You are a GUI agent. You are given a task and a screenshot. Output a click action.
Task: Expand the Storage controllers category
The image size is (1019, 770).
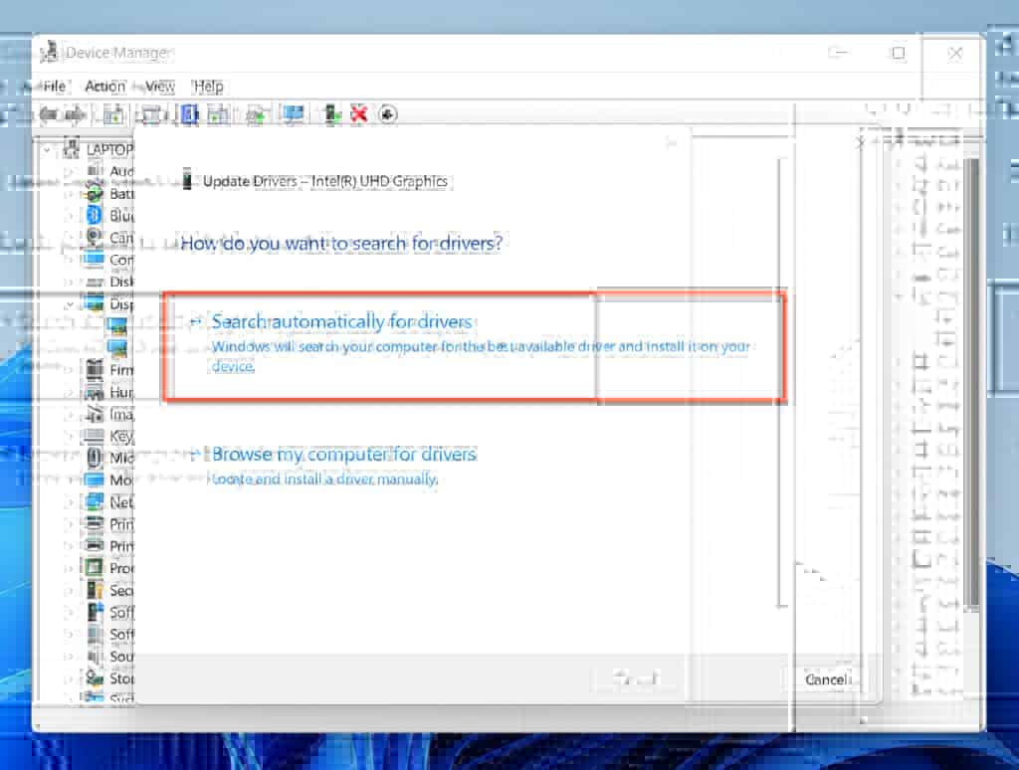tap(69, 679)
